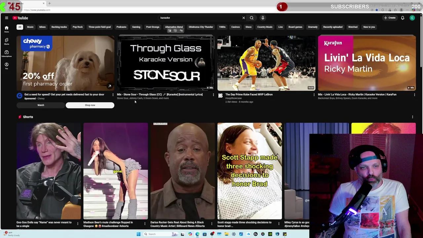Open Goo Goo Dolls short options menu

(78, 224)
